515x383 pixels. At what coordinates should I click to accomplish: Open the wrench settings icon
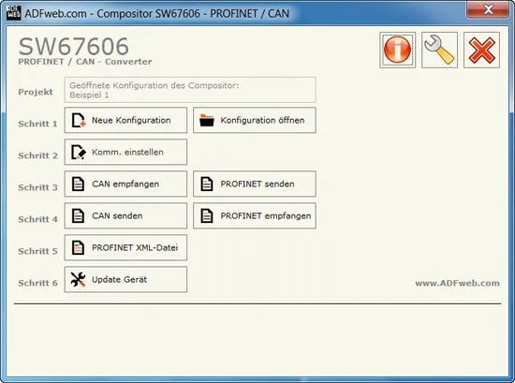[x=439, y=50]
